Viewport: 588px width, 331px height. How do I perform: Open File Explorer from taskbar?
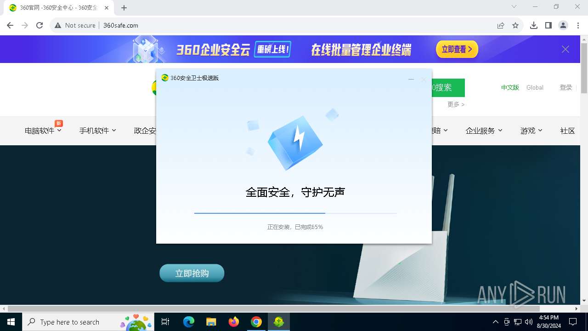(x=211, y=322)
